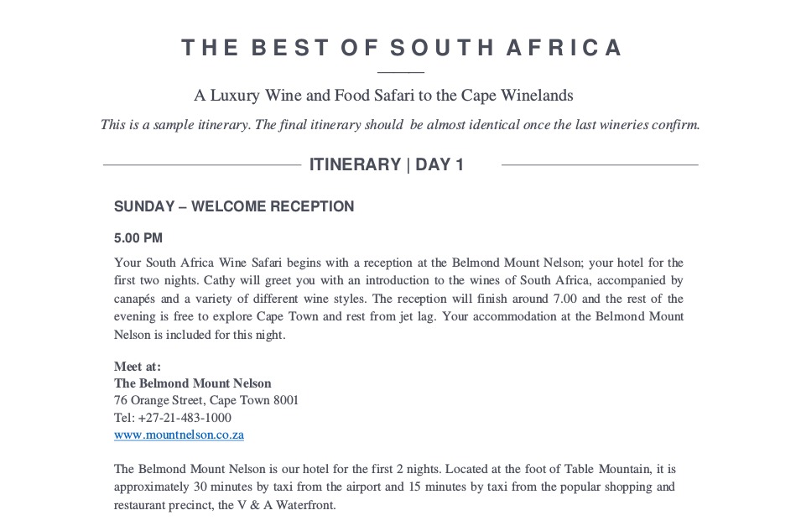Click the 'Meet at:' label
This screenshot has width=801, height=531.
(138, 366)
